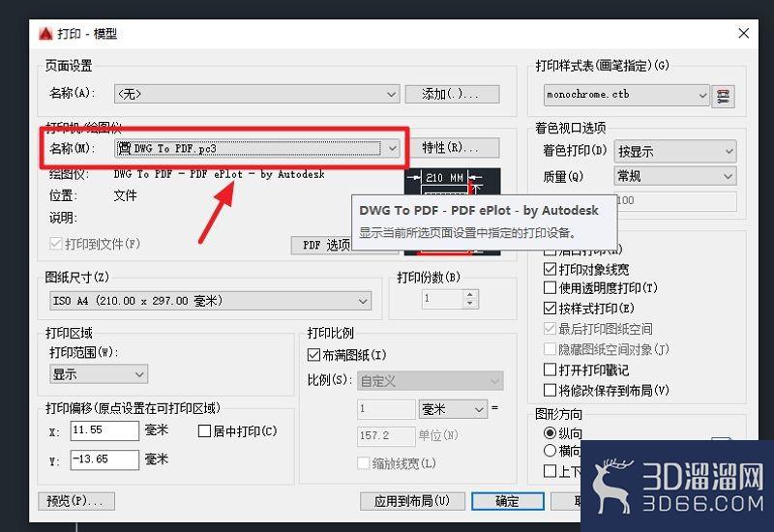Viewport: 774px width, 532px height.
Task: Increase the number of copies spinner
Action: pos(470,294)
